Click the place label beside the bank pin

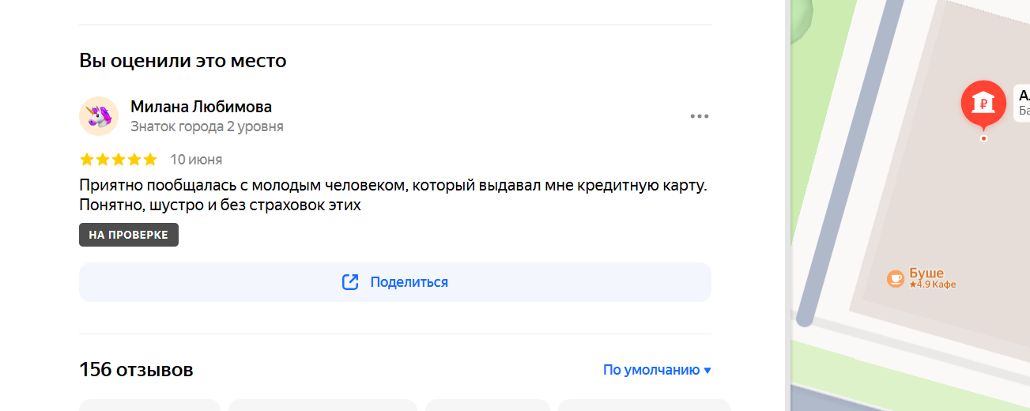pos(1022,103)
